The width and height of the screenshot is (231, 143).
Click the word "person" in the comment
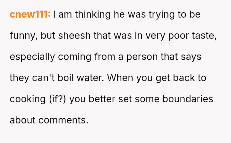click(x=142, y=57)
